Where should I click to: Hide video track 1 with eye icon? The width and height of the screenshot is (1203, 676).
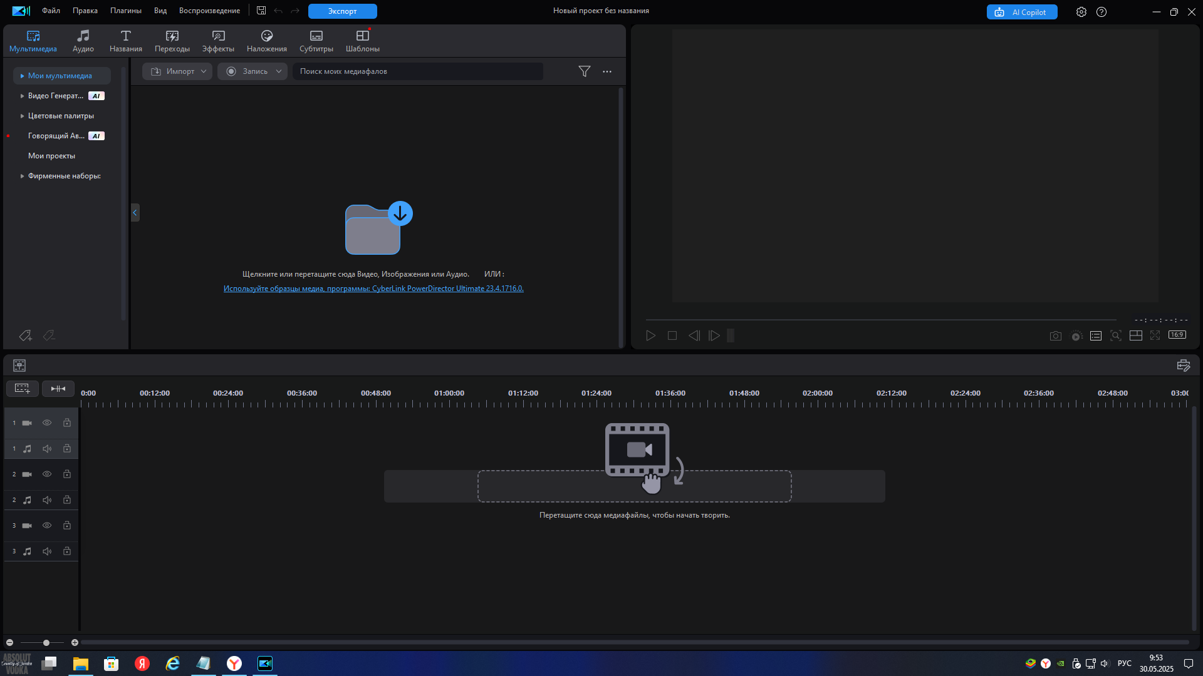point(47,423)
